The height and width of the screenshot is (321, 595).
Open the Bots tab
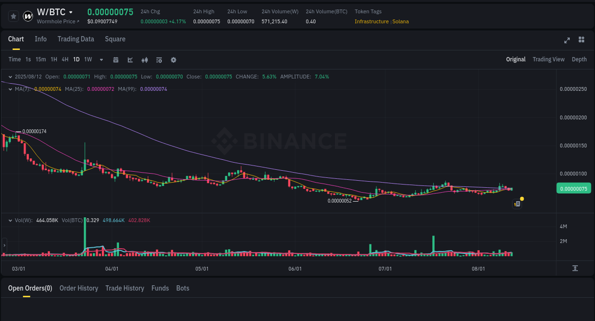(183, 288)
